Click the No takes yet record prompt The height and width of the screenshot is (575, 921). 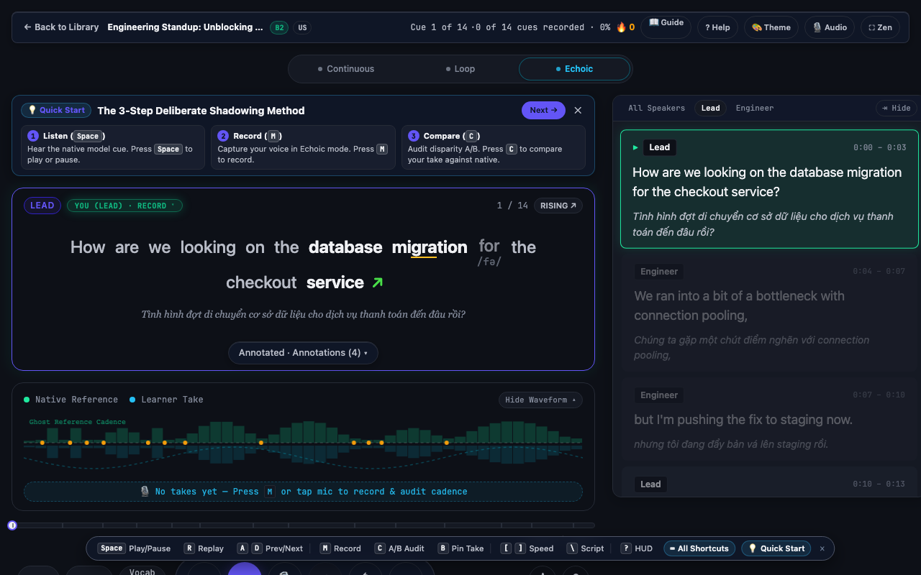click(303, 492)
